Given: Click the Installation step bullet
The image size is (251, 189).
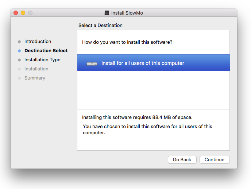Looking at the screenshot, I should click(19, 69).
